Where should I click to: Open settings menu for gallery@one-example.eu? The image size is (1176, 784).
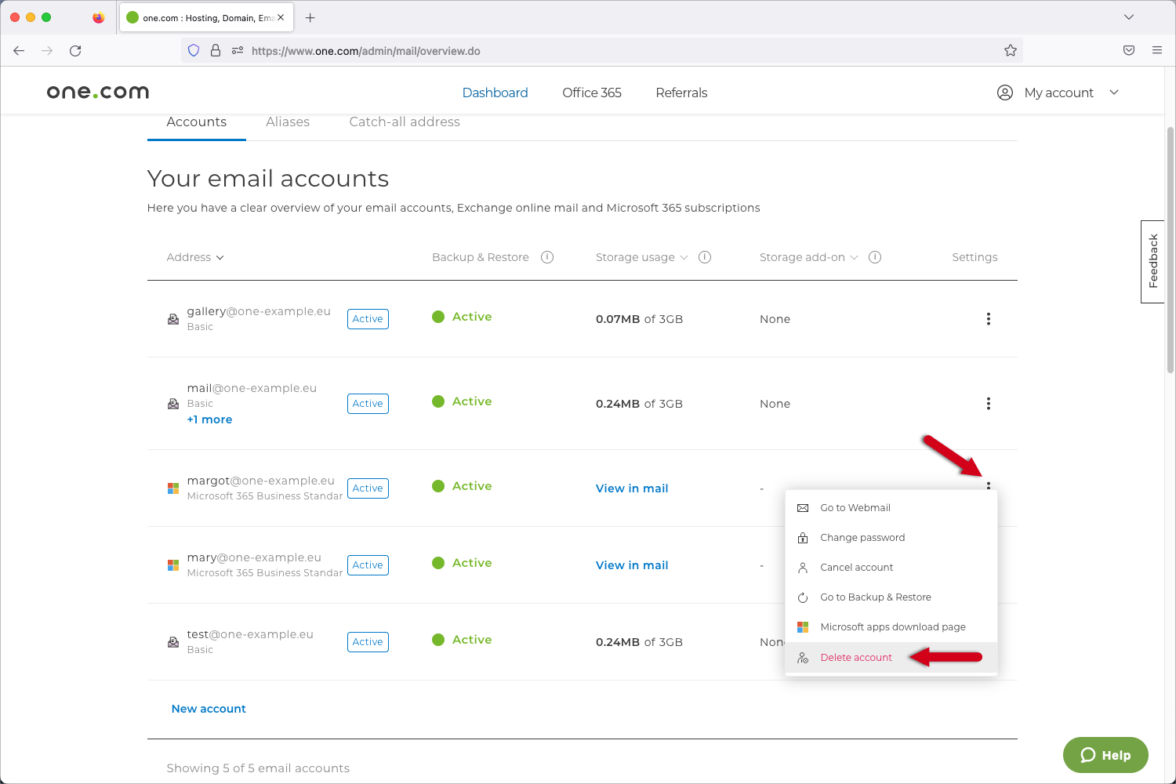[x=988, y=319]
